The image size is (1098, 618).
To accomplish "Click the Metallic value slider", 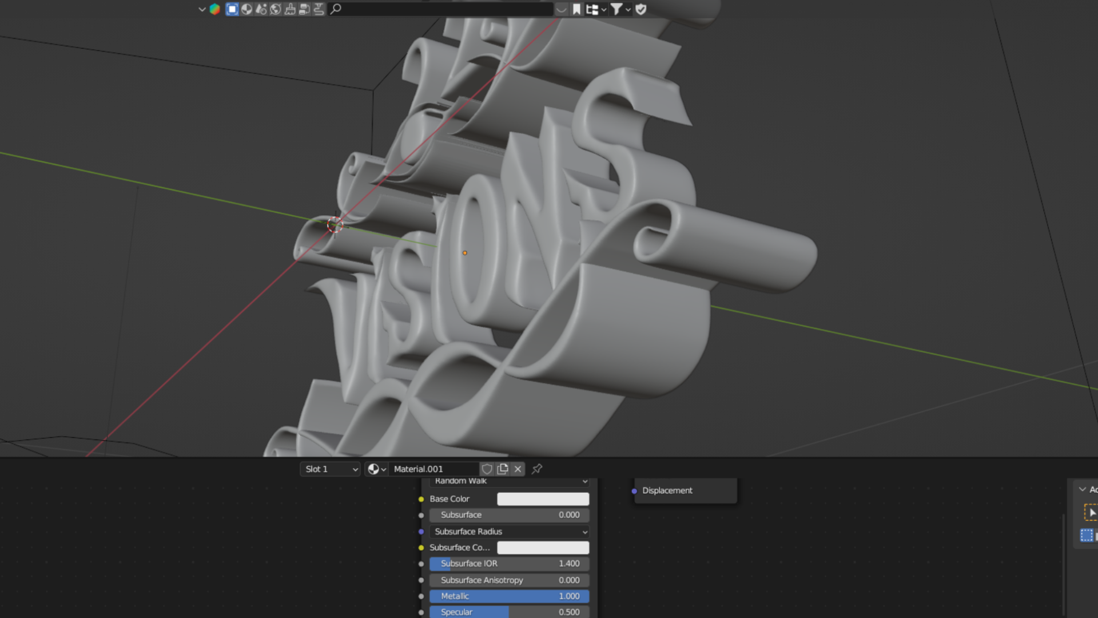I will (x=509, y=596).
